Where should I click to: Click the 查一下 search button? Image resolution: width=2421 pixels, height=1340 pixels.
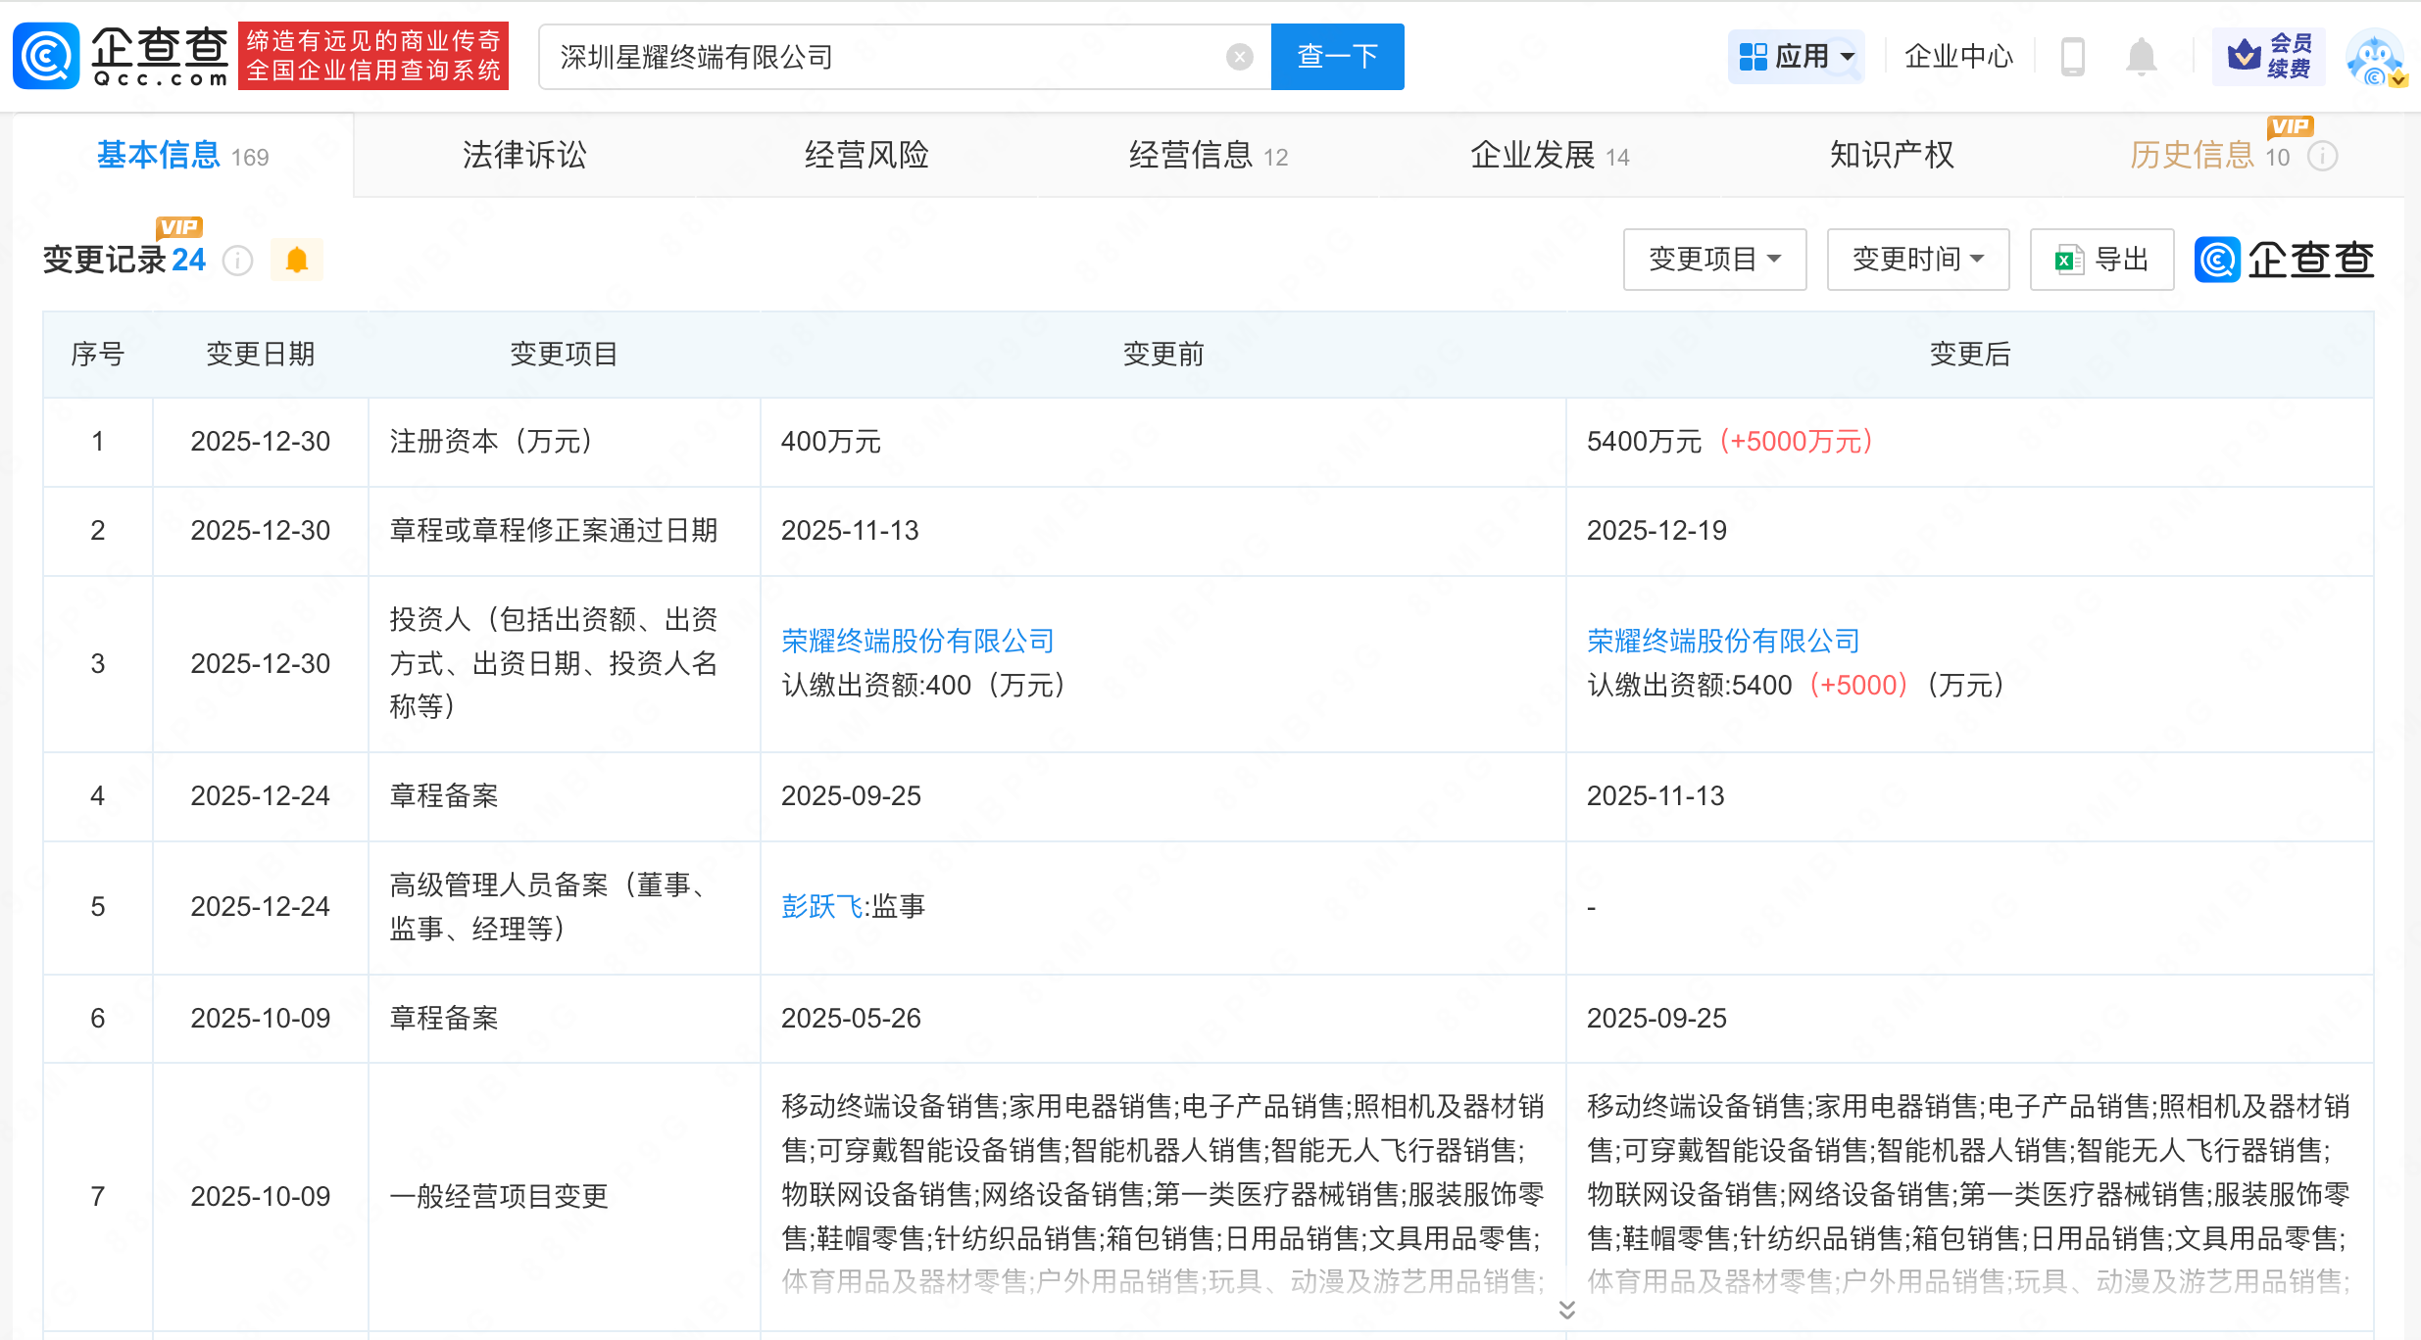click(x=1337, y=57)
